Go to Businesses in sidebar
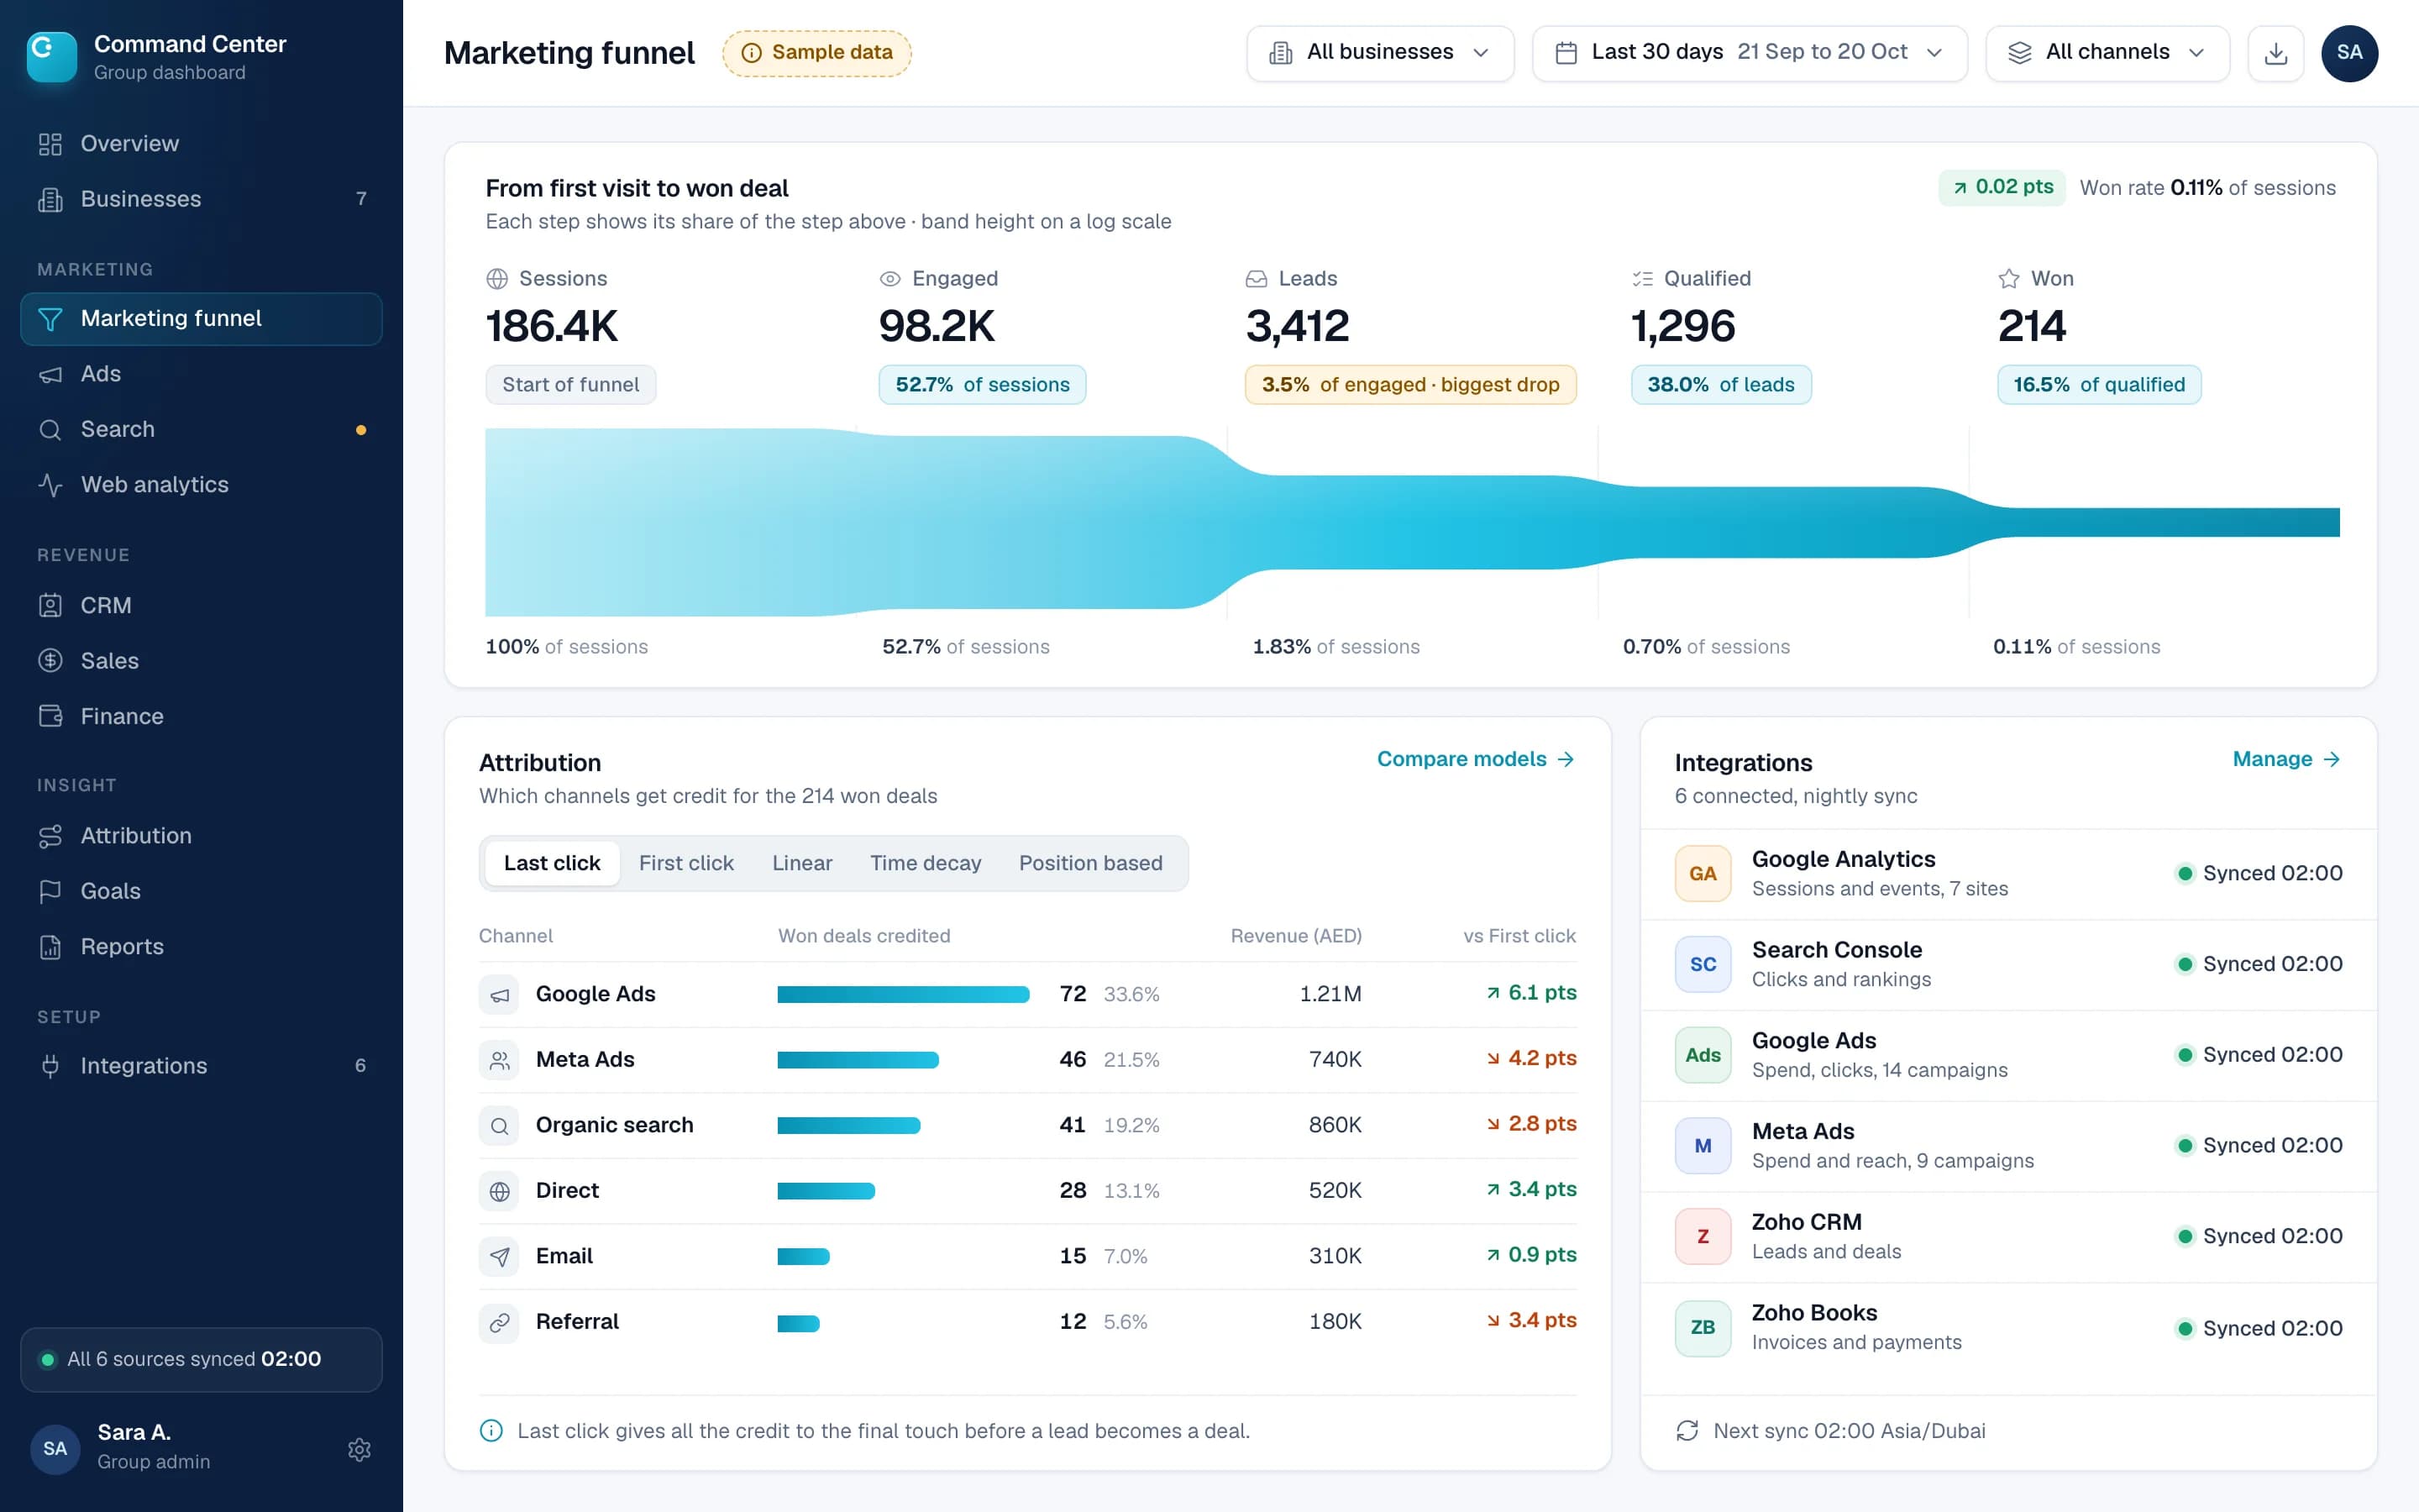 [201, 199]
